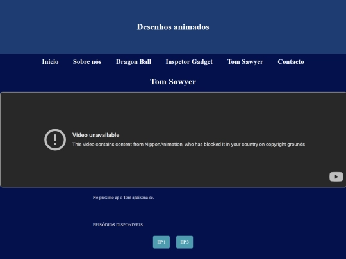Open the Tom Sawyer nav link

click(x=245, y=62)
